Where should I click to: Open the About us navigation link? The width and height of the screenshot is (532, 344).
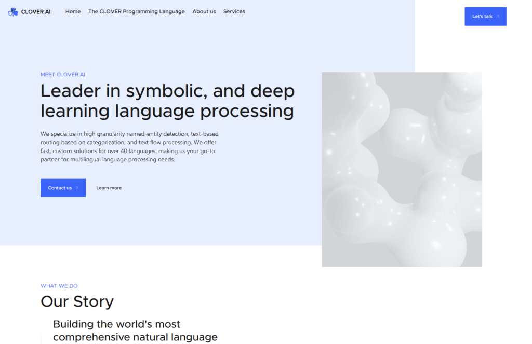(204, 11)
